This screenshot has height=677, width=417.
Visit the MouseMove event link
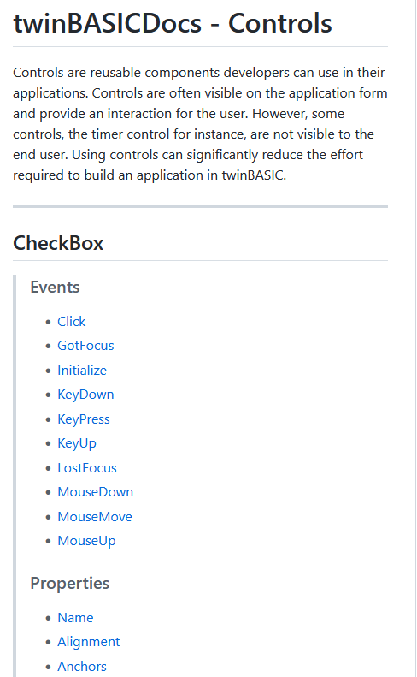95,516
